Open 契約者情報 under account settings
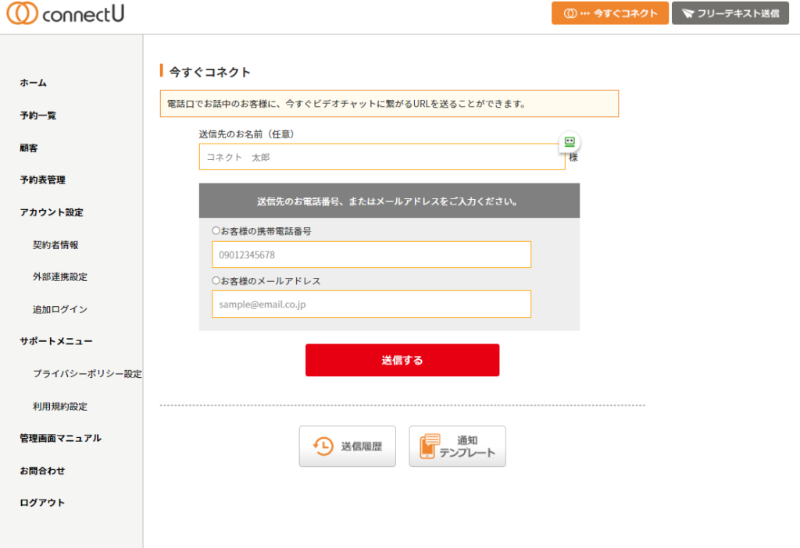800x548 pixels. point(55,244)
